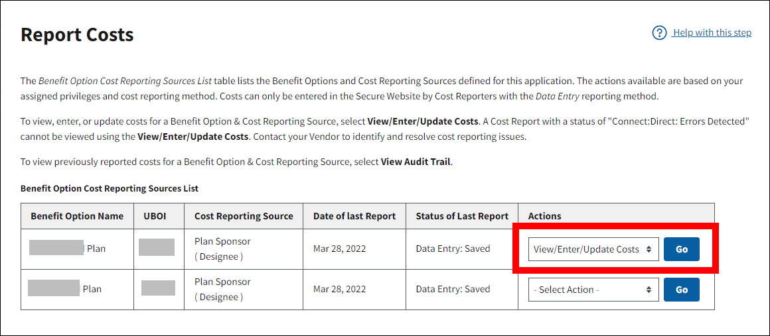Click the Date of last Report header
Screen dimensions: 770x336
[354, 216]
